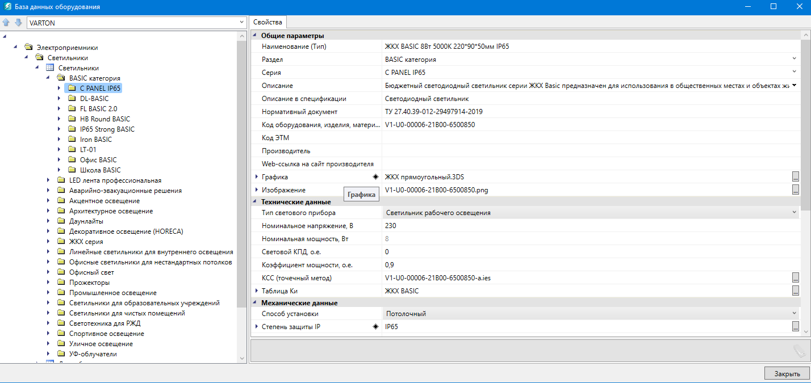The width and height of the screenshot is (811, 383).
Task: Expand the C PANEL IP65 tree node
Action: tap(59, 89)
